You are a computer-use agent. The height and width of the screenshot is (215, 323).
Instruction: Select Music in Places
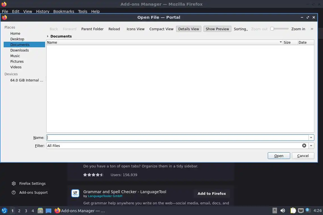click(24, 56)
